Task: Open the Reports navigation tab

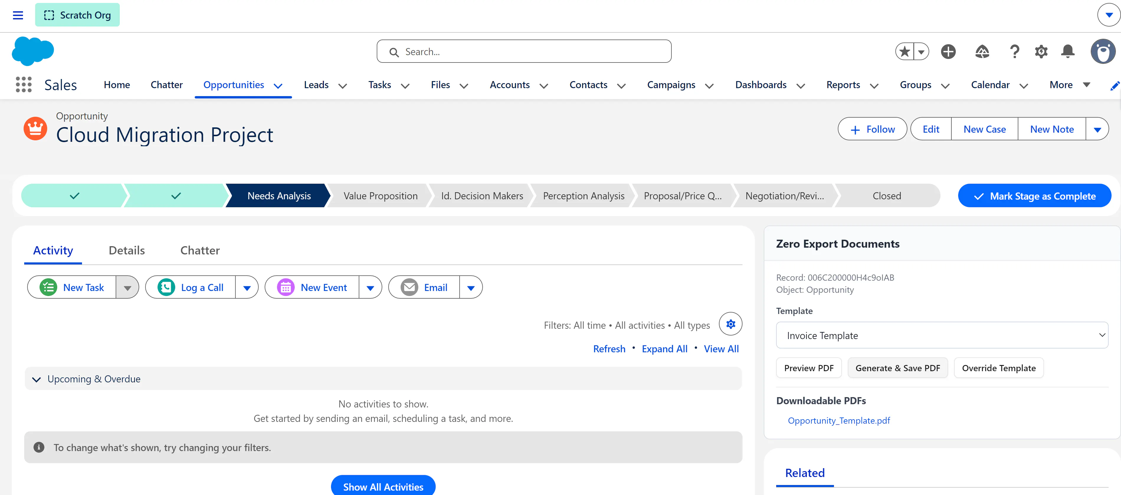Action: [843, 85]
